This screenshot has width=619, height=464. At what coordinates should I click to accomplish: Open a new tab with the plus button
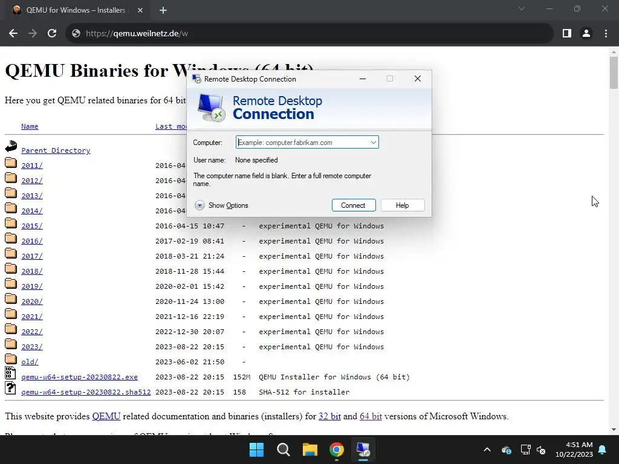163,10
